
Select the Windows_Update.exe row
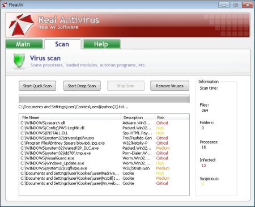click(104, 163)
